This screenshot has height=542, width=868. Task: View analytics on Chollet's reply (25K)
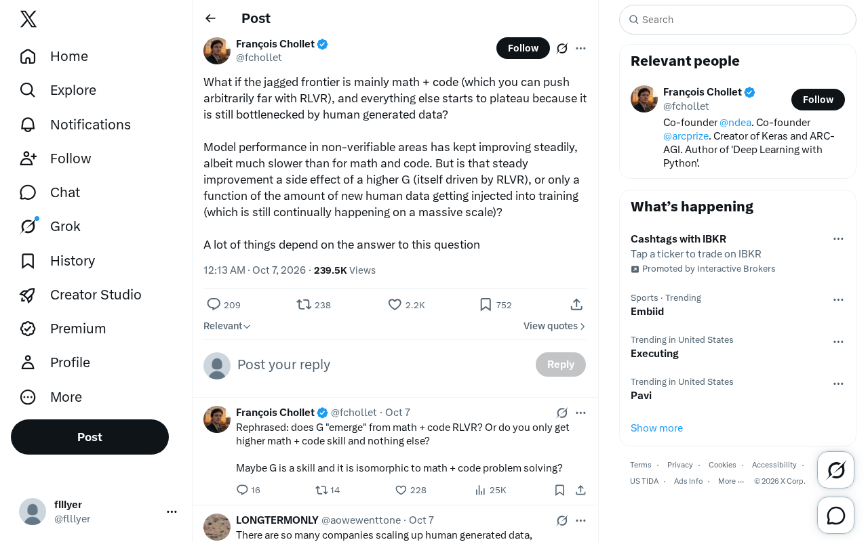click(x=490, y=490)
